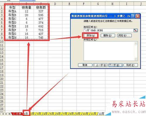The image size is (146, 116).
Task: Close the PivotTable wizard dialog
Action: tap(138, 16)
